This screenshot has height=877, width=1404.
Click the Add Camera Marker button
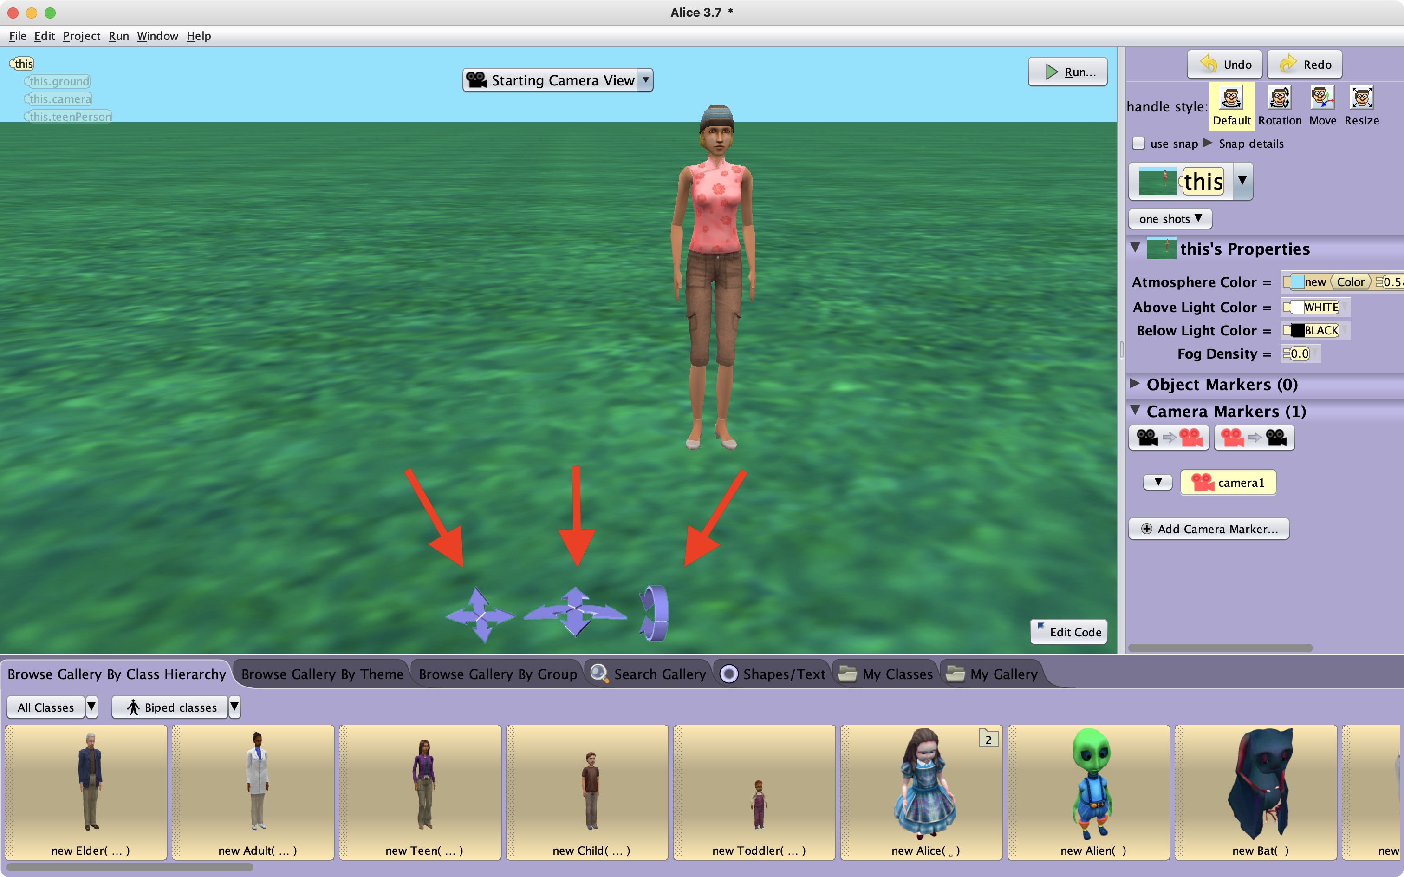click(x=1208, y=529)
